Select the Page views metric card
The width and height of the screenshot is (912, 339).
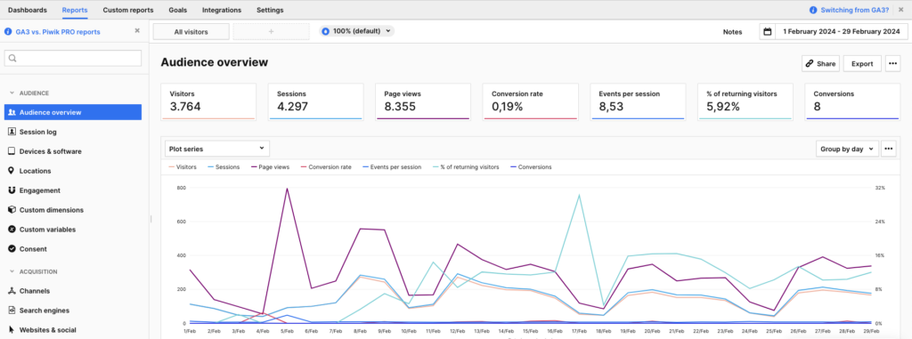pyautogui.click(x=423, y=101)
